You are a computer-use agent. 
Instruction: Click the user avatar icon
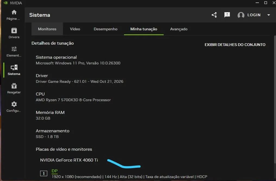(x=241, y=15)
